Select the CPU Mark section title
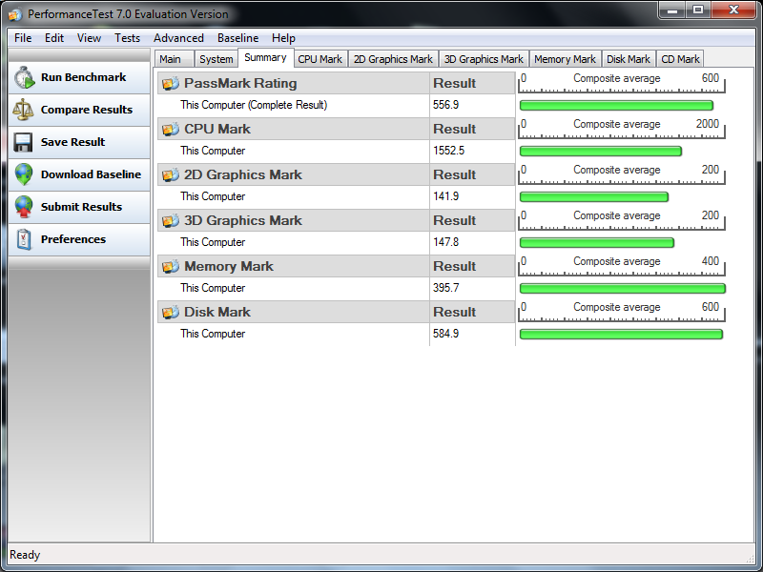 point(217,129)
